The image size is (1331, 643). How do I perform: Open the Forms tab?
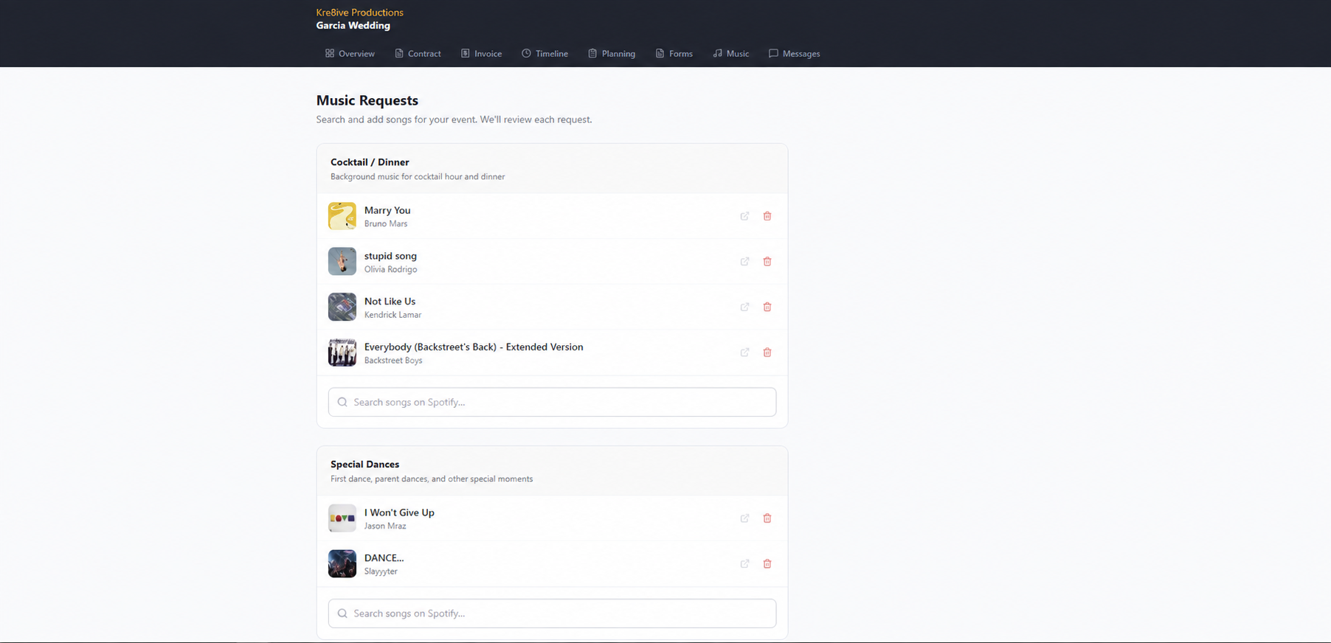coord(674,54)
